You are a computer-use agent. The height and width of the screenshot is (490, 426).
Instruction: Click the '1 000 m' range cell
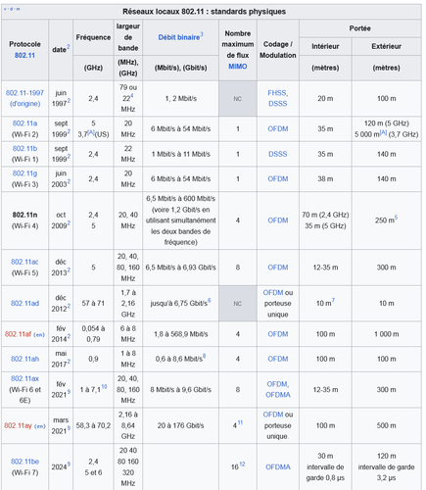coord(386,334)
